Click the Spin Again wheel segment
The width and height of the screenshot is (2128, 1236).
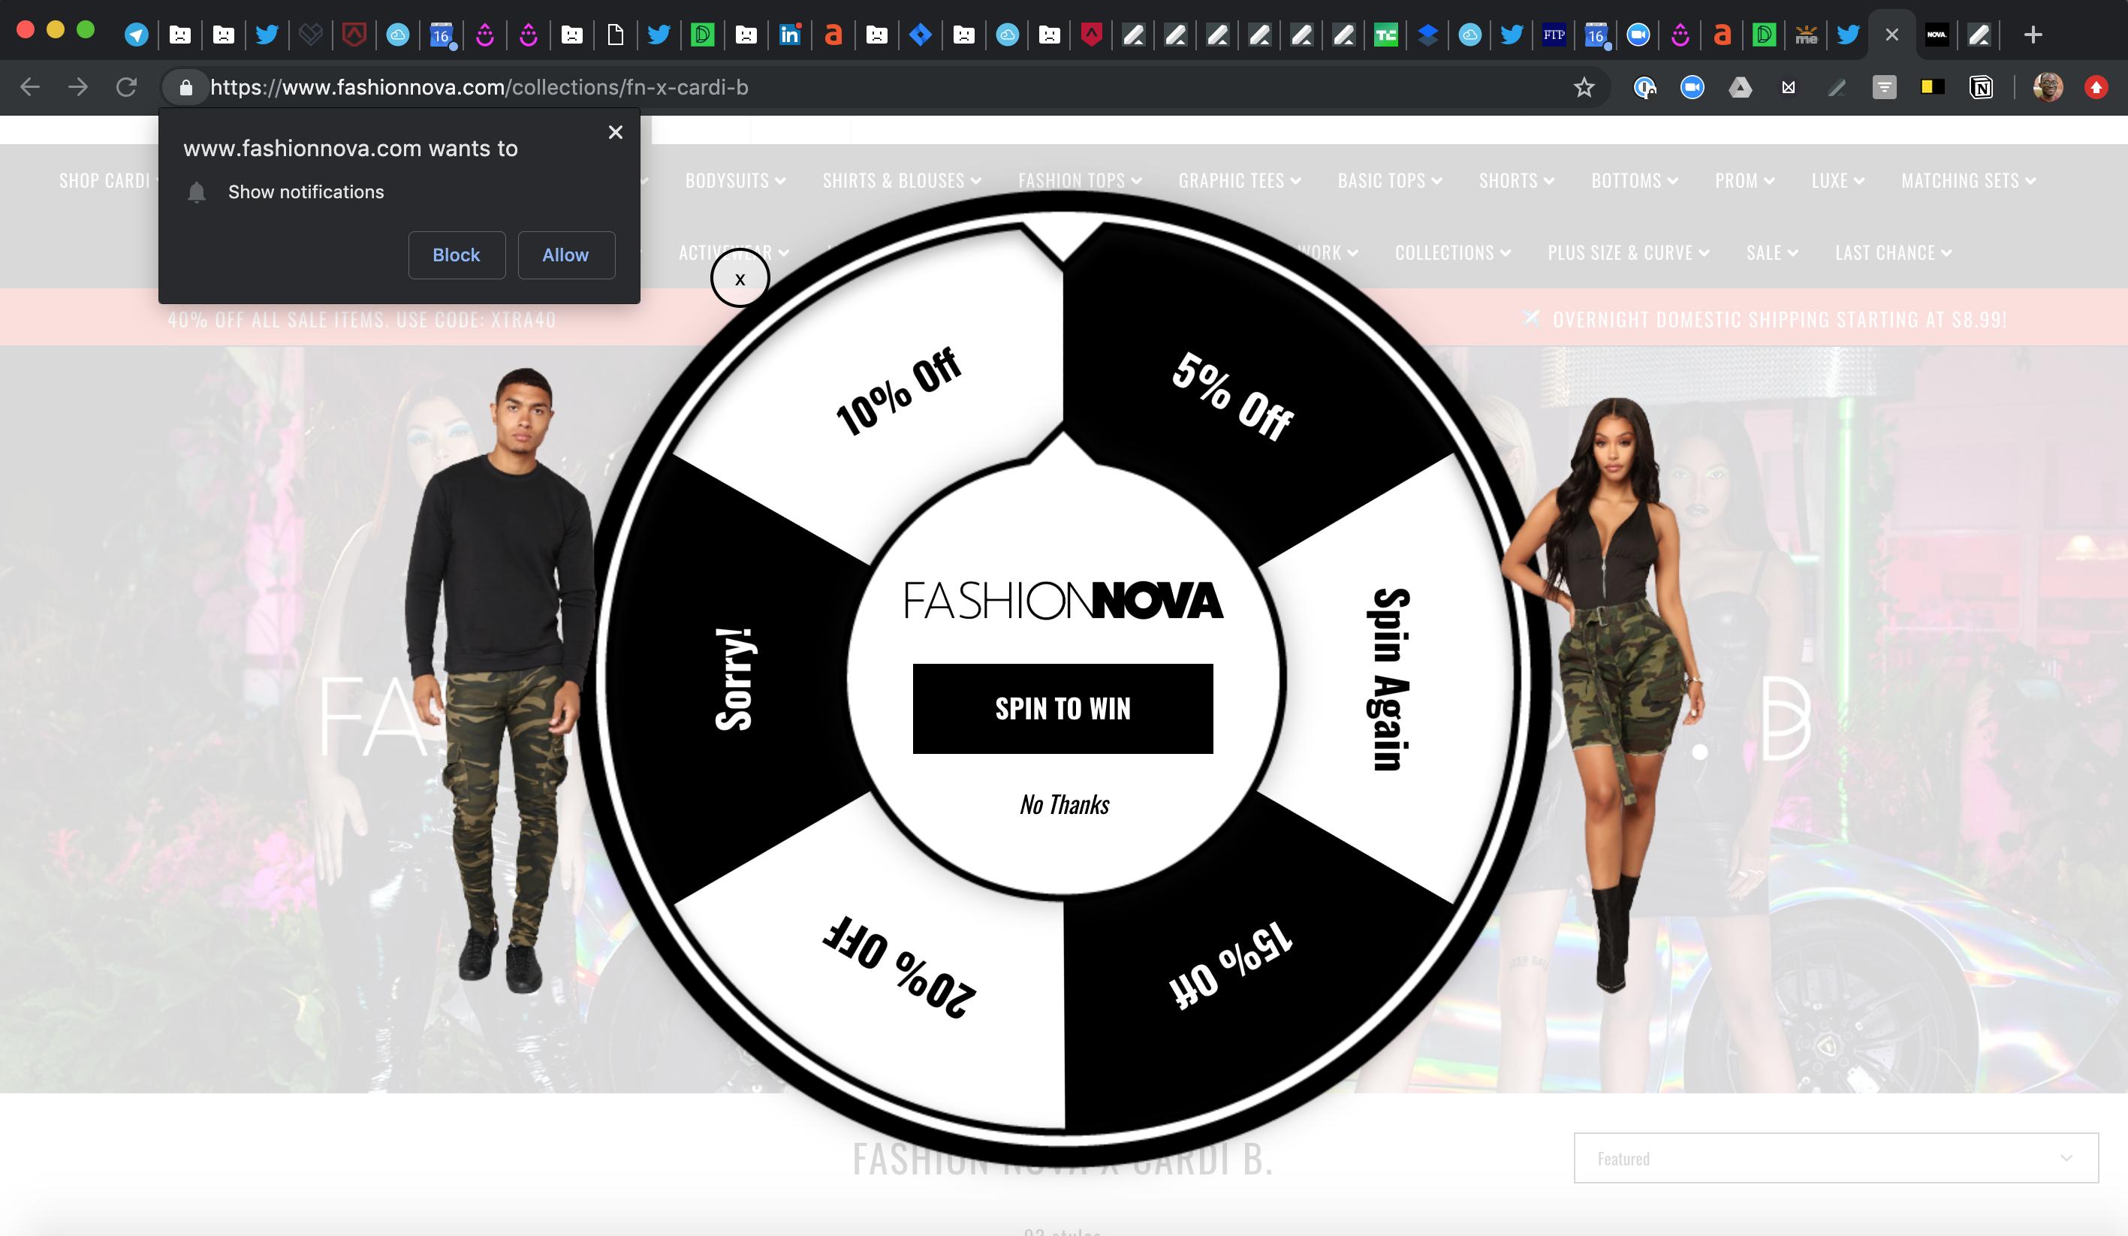(1388, 680)
